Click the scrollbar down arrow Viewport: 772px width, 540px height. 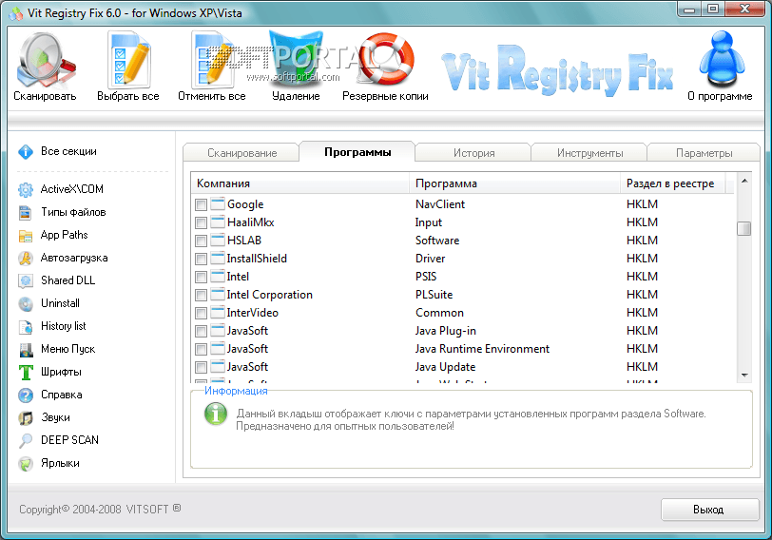(x=744, y=376)
